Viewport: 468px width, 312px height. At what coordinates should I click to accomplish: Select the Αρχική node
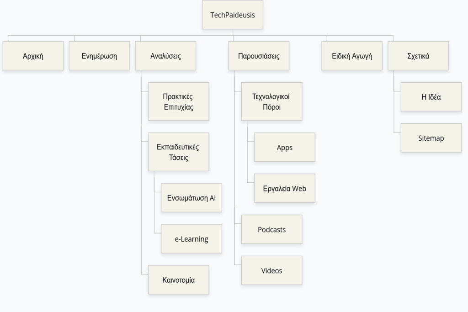[33, 56]
